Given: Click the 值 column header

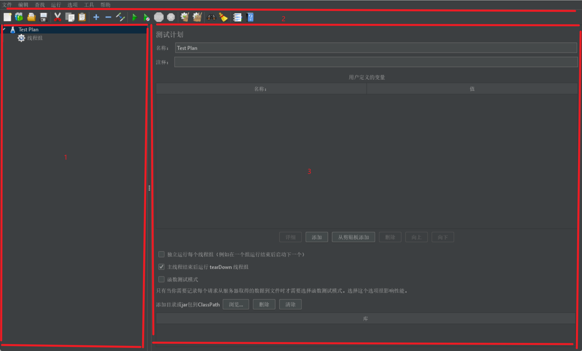Looking at the screenshot, I should pos(472,89).
